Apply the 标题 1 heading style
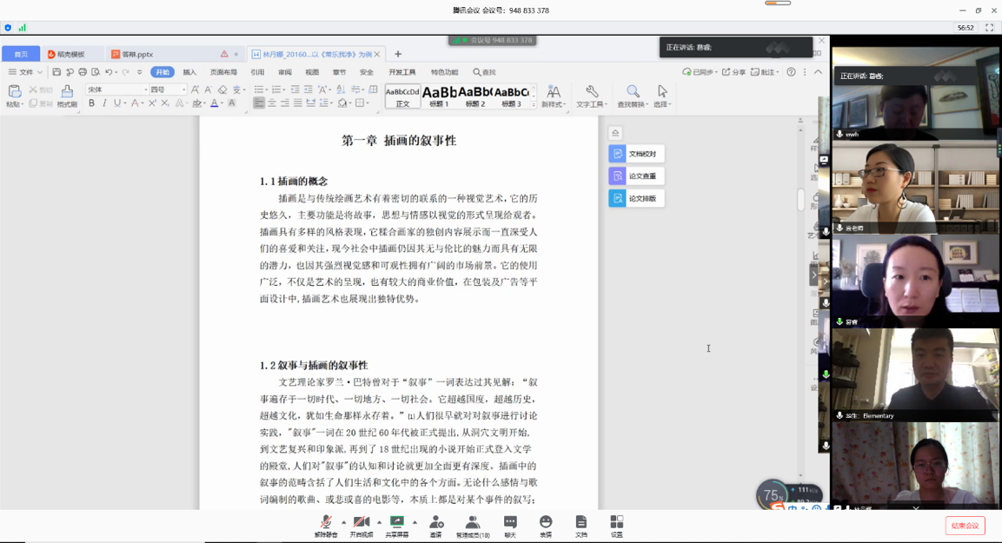 [439, 96]
